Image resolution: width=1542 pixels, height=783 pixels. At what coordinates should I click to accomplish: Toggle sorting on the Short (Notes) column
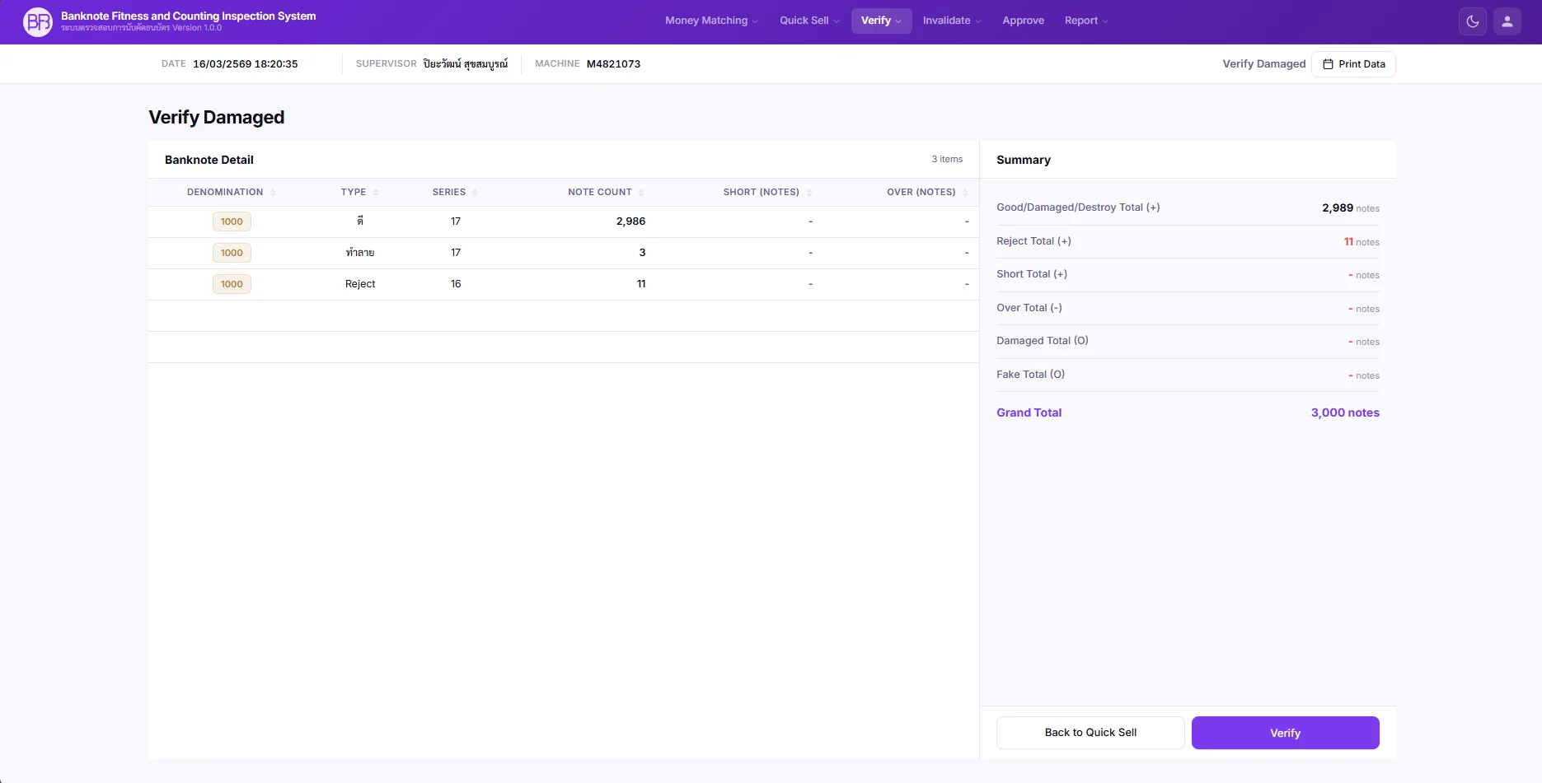(809, 192)
